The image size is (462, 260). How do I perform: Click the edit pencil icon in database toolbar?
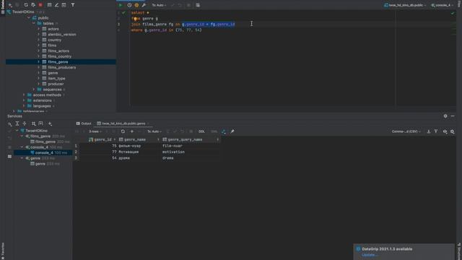(x=56, y=5)
